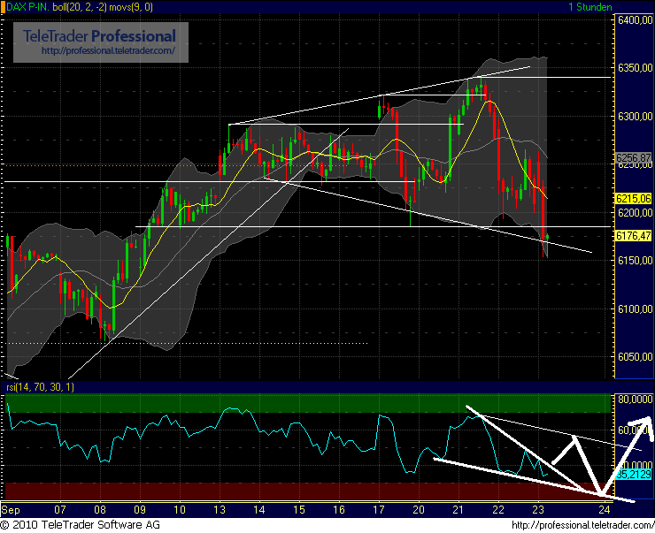Image resolution: width=655 pixels, height=533 pixels.
Task: Select the 6100,00 price axis label
Action: (635, 309)
